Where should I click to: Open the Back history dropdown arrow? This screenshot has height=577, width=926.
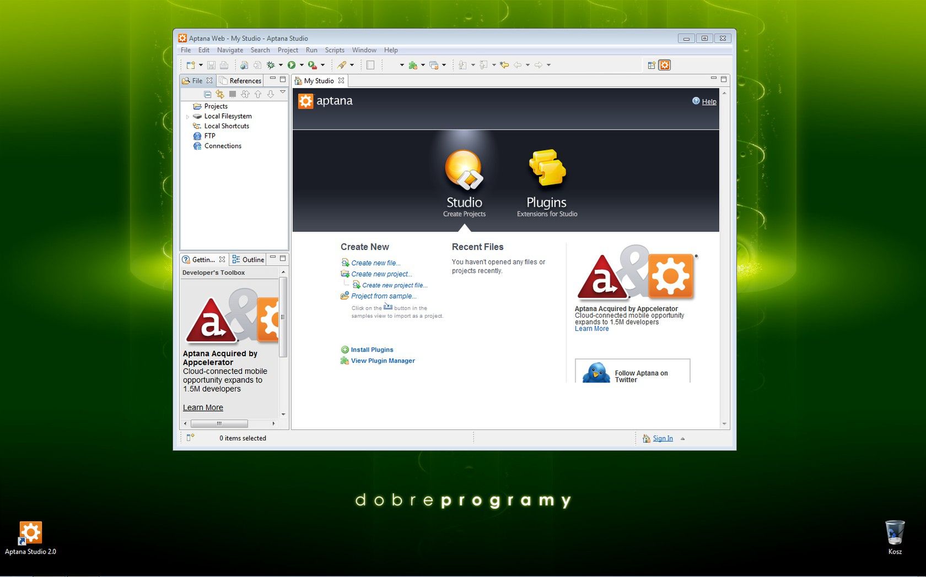click(x=527, y=65)
